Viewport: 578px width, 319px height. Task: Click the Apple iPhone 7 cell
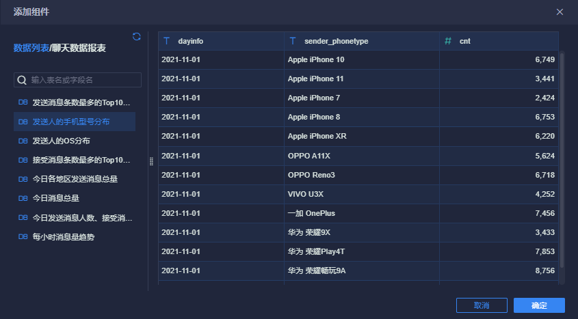pos(362,98)
